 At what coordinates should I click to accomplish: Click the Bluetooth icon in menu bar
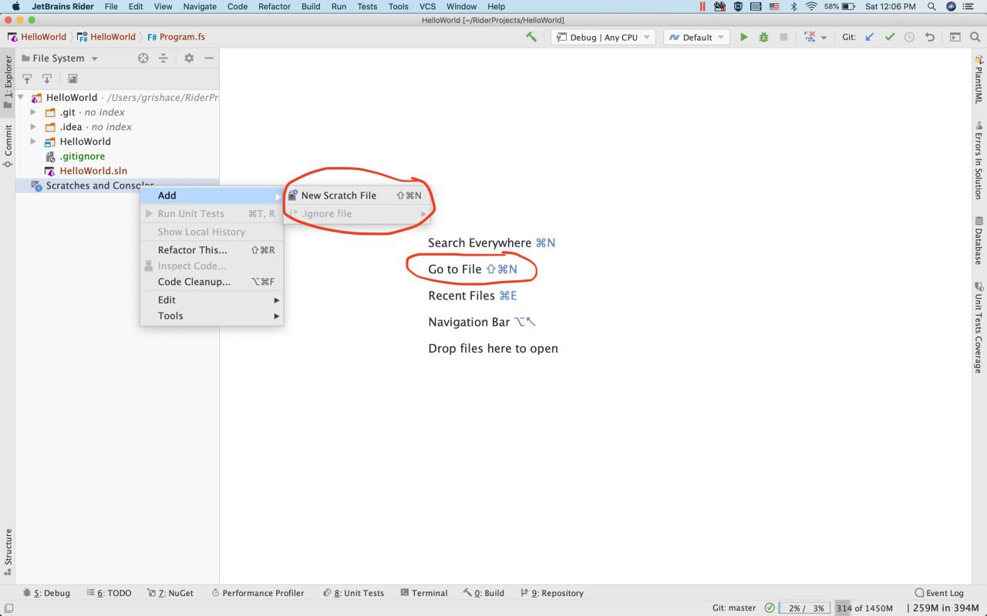[x=793, y=6]
